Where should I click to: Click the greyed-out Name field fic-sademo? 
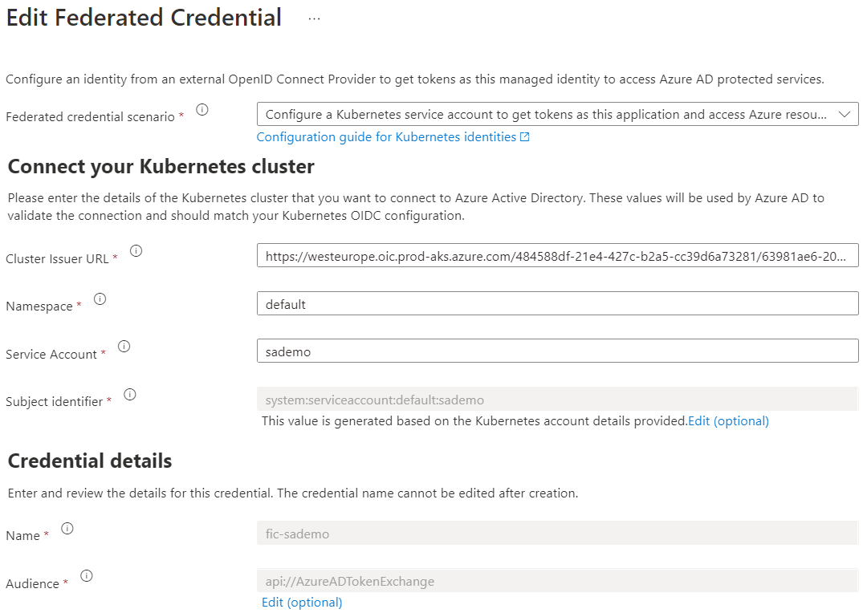[x=557, y=534]
